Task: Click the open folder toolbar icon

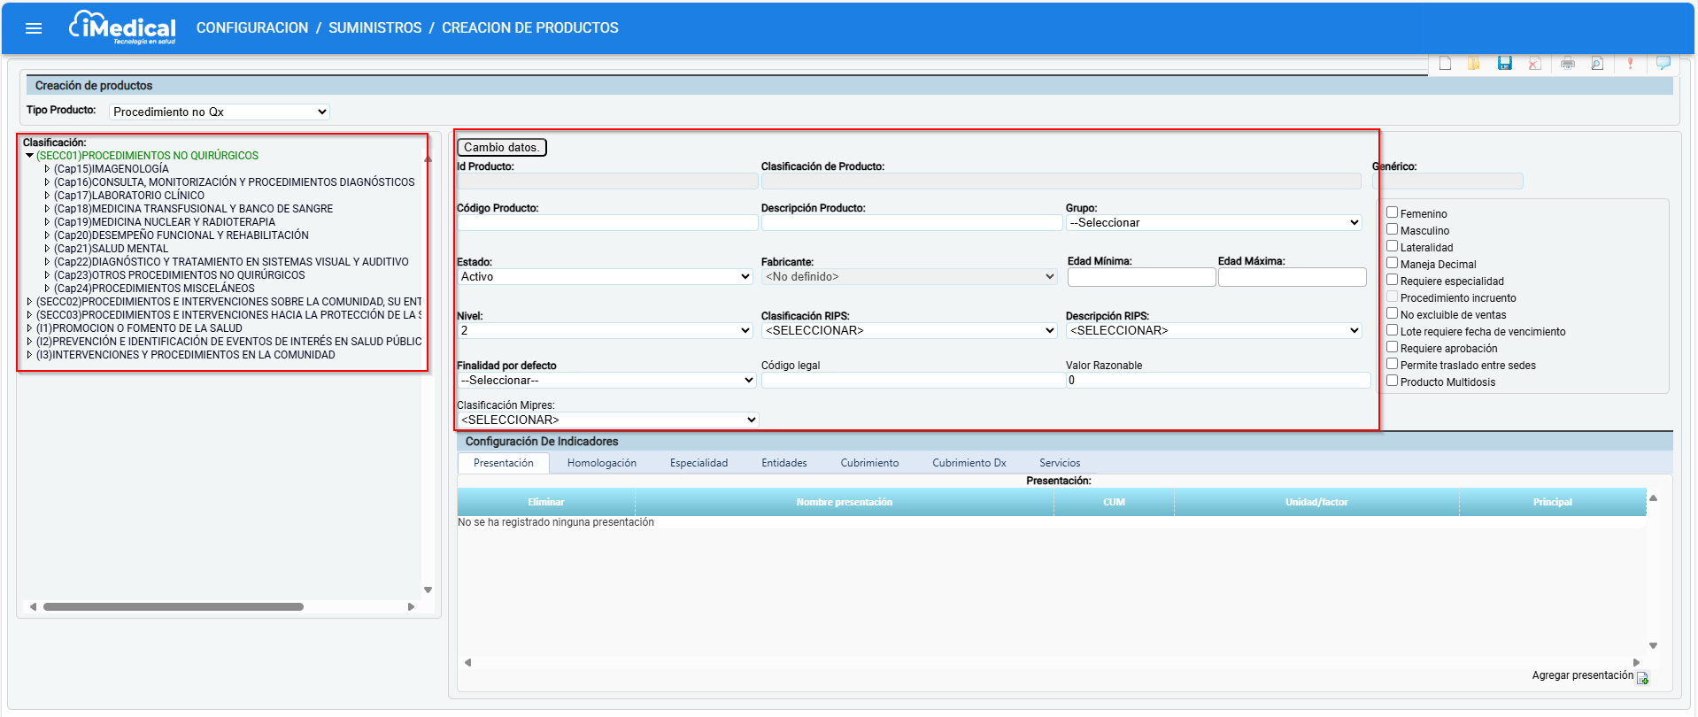Action: click(x=1474, y=64)
